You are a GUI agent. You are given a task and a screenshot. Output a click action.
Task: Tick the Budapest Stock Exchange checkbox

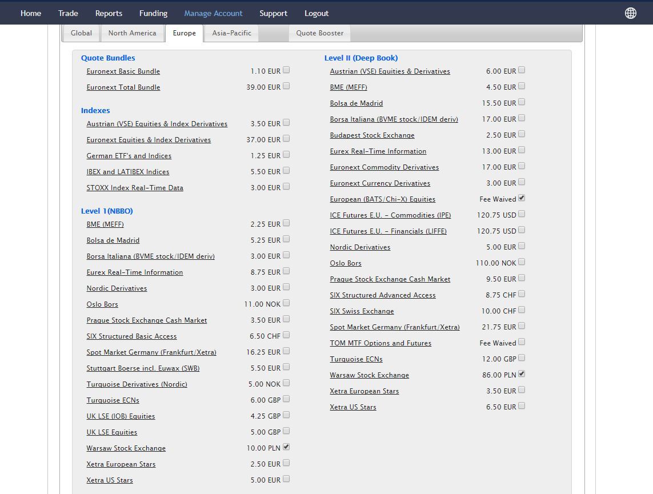tap(522, 134)
